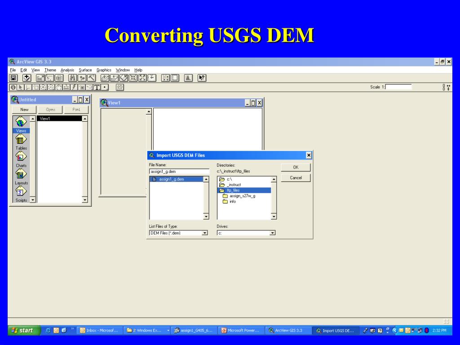
Task: Click Cancel in Import USGS DEM dialog
Action: [296, 178]
